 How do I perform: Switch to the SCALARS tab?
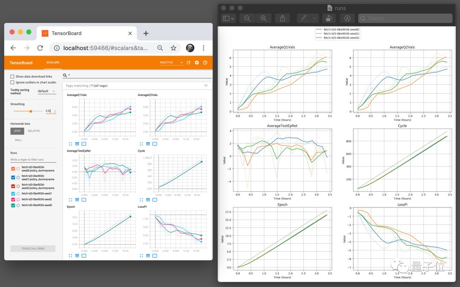coord(53,63)
